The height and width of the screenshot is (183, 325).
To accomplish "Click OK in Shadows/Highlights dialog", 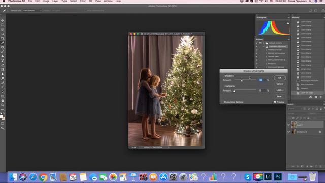I will pos(280,78).
